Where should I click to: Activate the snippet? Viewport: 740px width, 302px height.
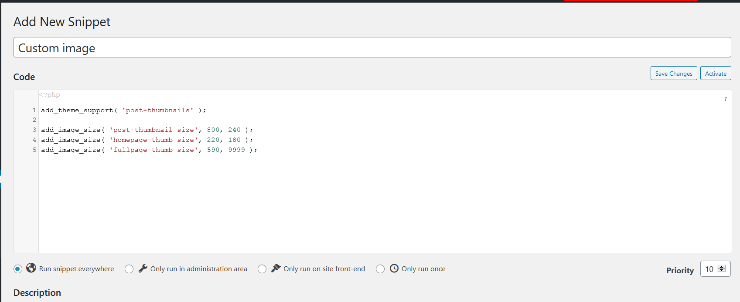coord(716,73)
